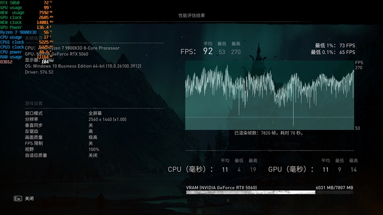Click the 视野 setting label
The height and width of the screenshot is (215, 383).
tap(29, 150)
